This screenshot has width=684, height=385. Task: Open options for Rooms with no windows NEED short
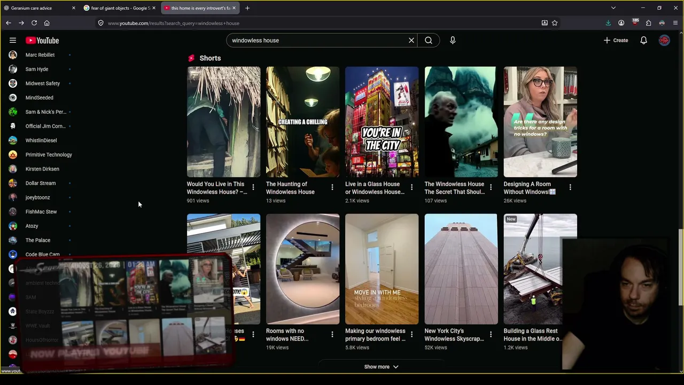332,334
